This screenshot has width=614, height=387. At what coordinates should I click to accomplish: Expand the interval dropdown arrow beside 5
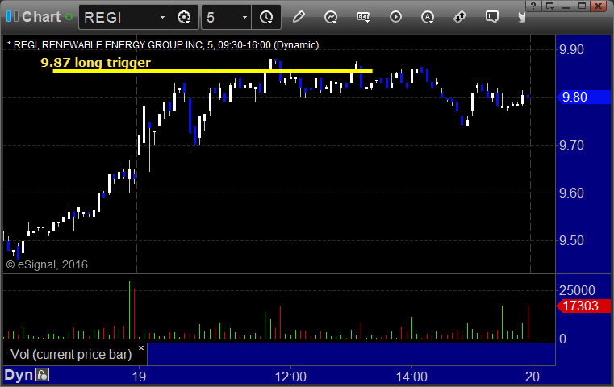244,17
